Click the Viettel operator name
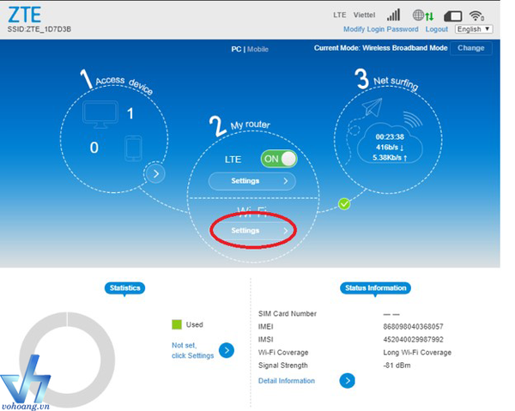The width and height of the screenshot is (515, 411). pyautogui.click(x=364, y=15)
